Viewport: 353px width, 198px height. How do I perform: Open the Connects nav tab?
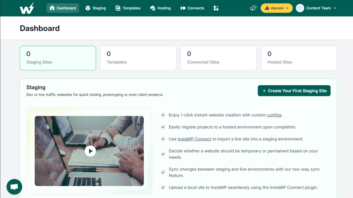click(192, 8)
